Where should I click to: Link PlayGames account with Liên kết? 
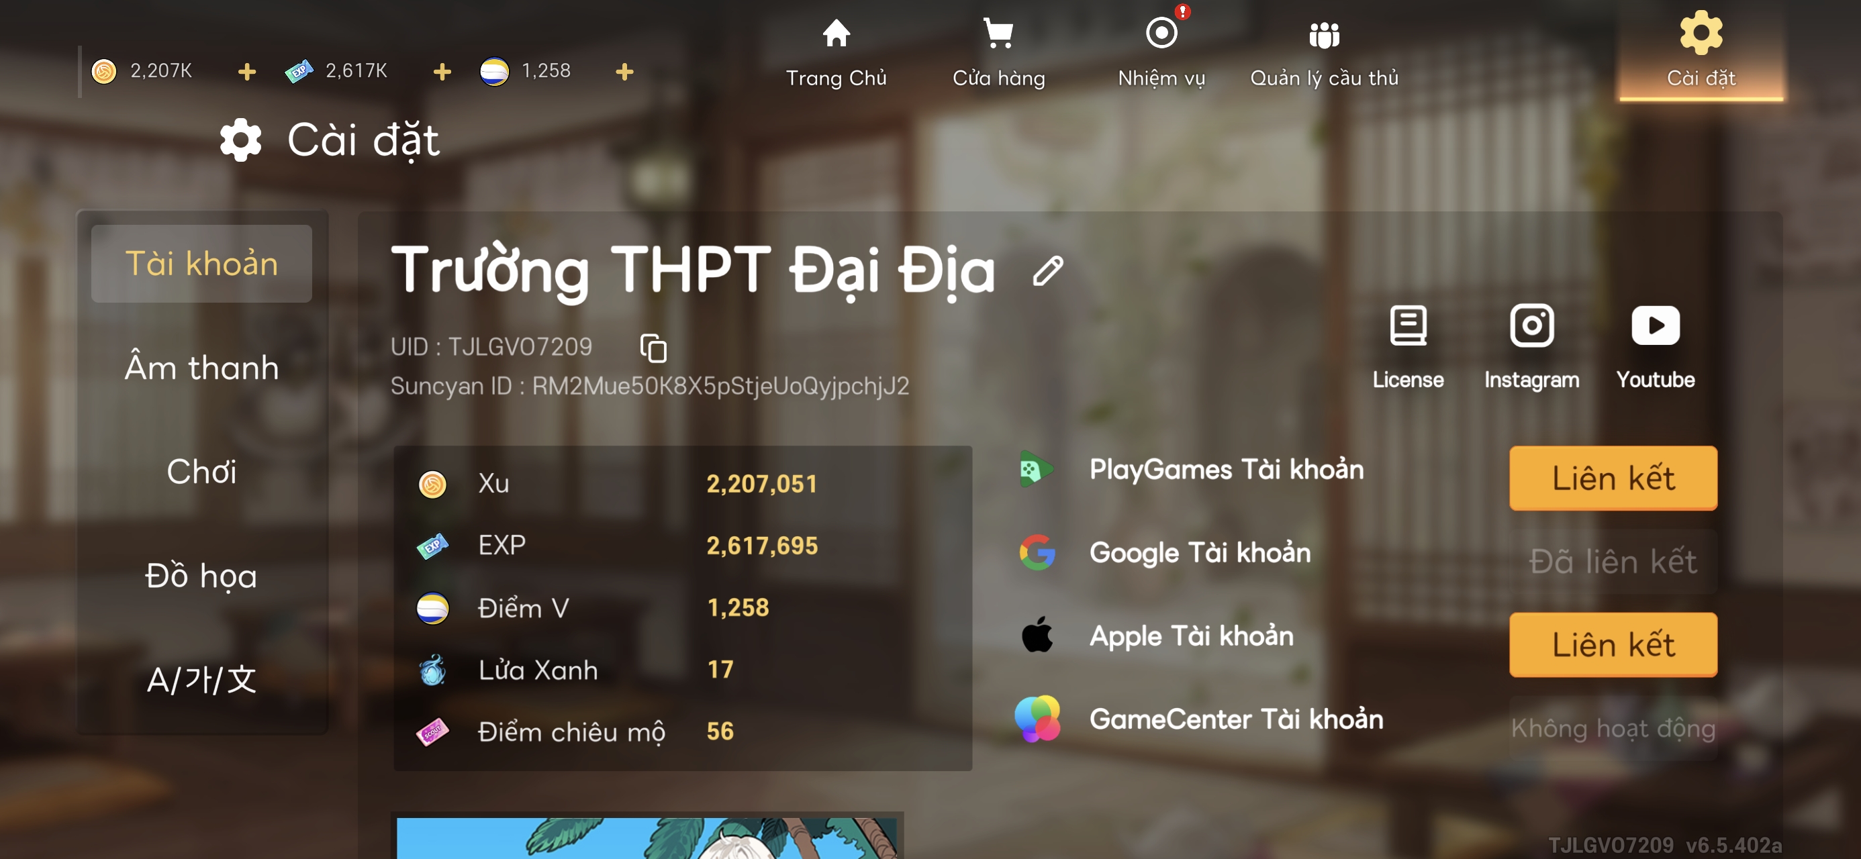[x=1613, y=478]
